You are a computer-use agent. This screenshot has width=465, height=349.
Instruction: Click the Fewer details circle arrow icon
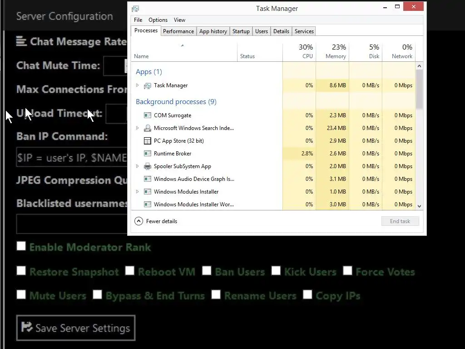pyautogui.click(x=139, y=221)
